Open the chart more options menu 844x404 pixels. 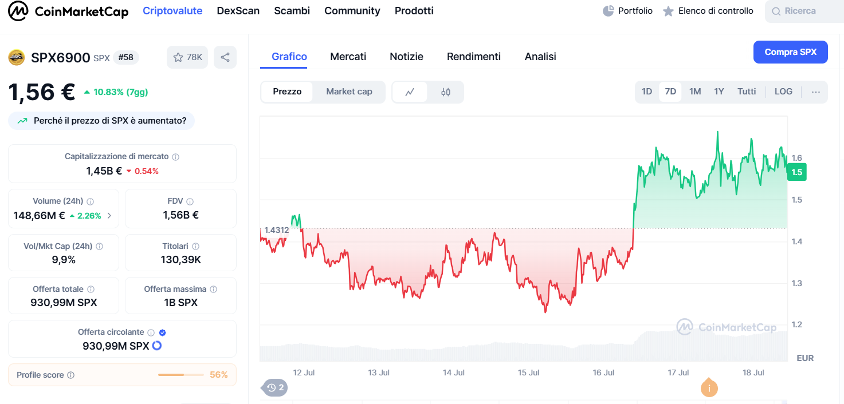click(816, 92)
